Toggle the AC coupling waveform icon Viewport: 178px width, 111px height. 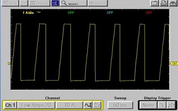pyautogui.click(x=88, y=105)
